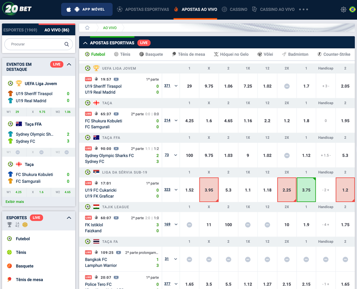Click video stream icon for U19 Sheriff Tiraspol match

[x=116, y=79]
